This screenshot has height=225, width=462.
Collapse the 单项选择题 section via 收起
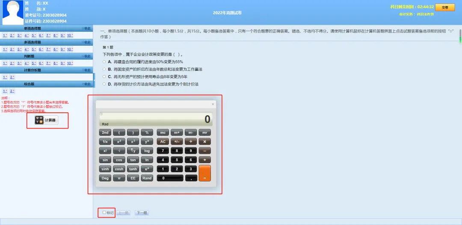(x=86, y=28)
